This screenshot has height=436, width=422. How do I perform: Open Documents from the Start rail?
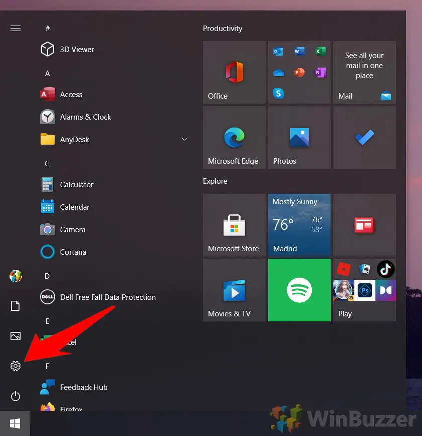click(16, 306)
